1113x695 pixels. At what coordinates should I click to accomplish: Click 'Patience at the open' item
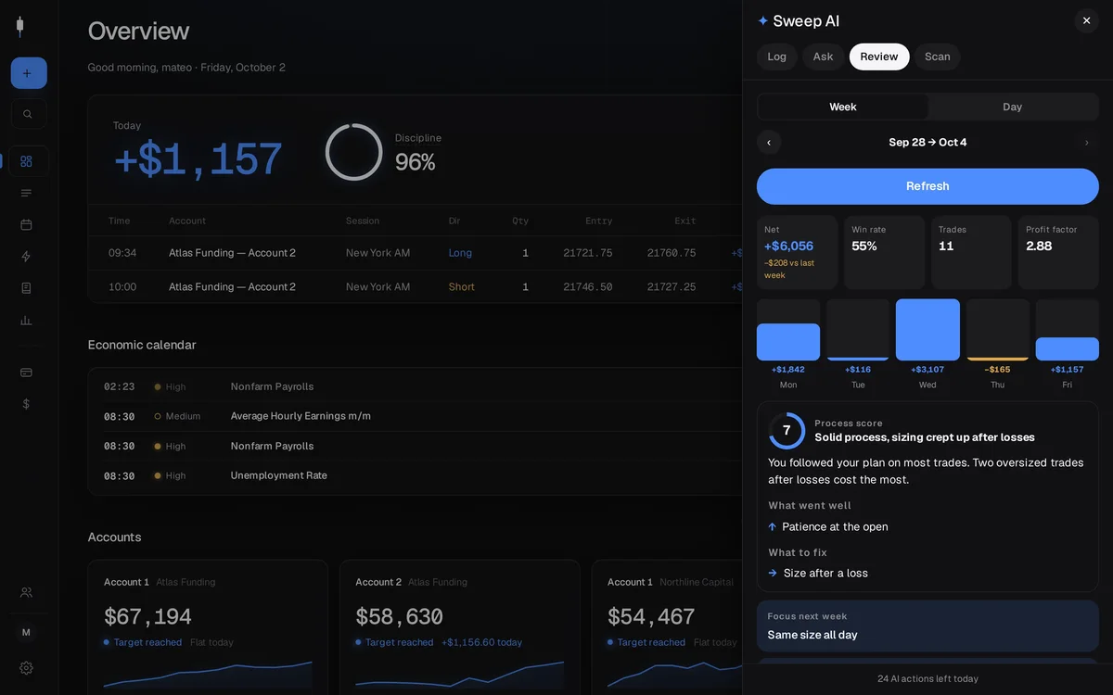click(835, 526)
